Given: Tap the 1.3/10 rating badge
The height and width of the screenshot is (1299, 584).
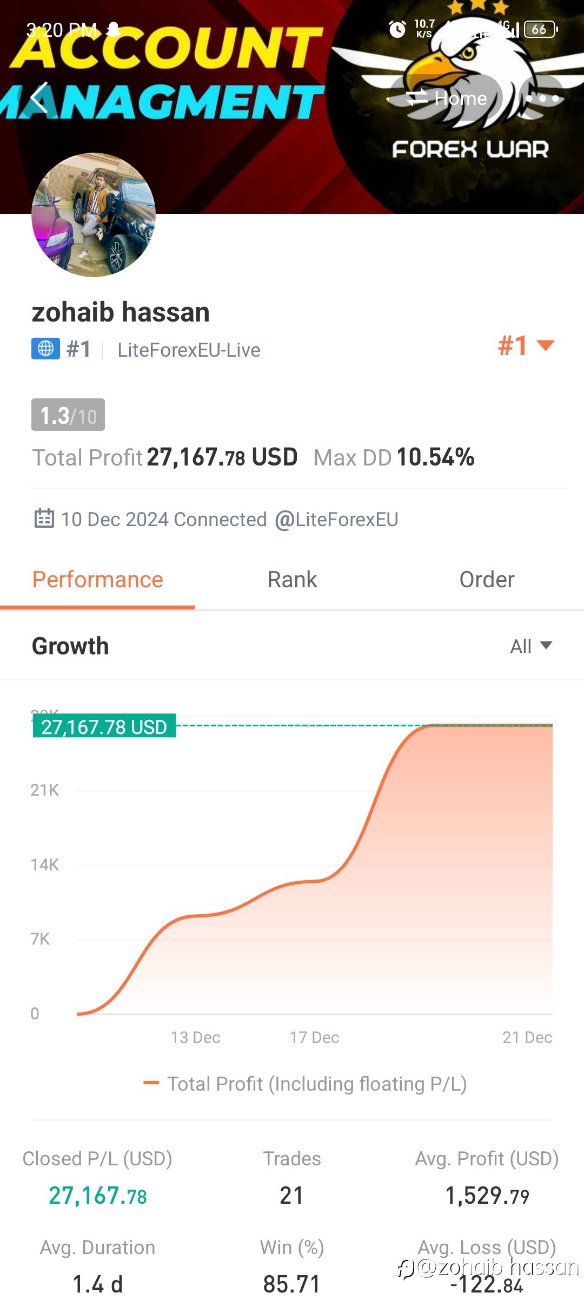Looking at the screenshot, I should pyautogui.click(x=68, y=415).
